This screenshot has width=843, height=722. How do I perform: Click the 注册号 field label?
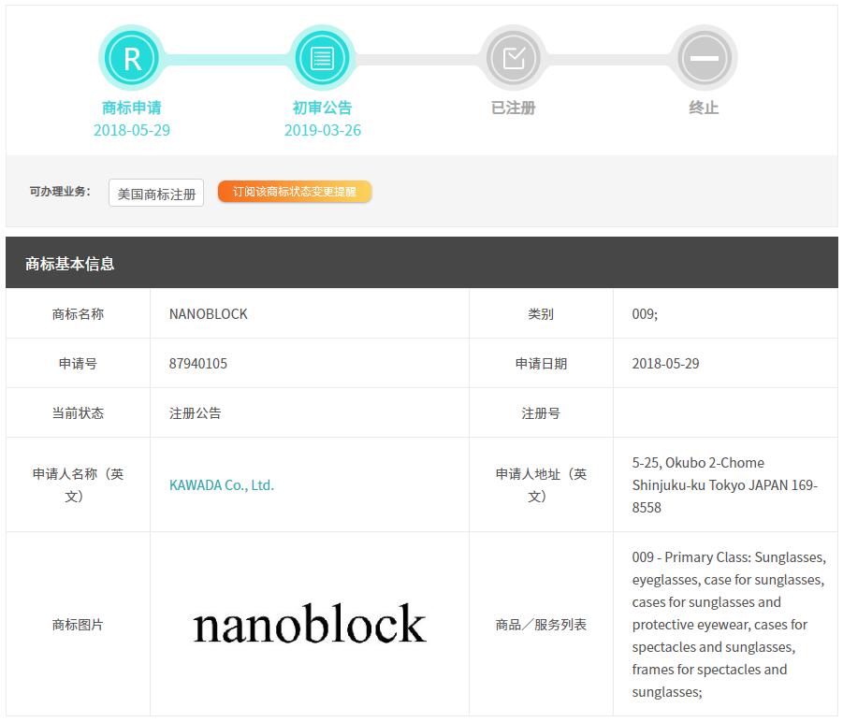click(541, 413)
